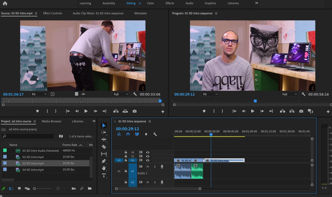This screenshot has height=197, width=332.
Task: Mute track A1
Action: (x=148, y=167)
